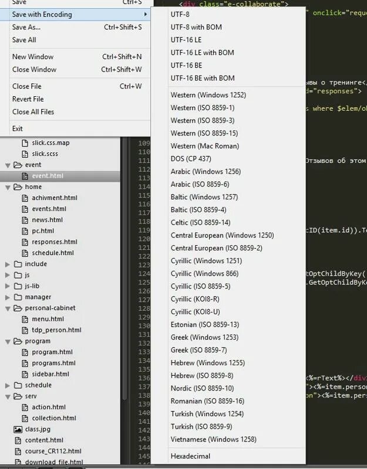
Task: Choose Western (Mac Roman) encoding
Action: (228, 146)
